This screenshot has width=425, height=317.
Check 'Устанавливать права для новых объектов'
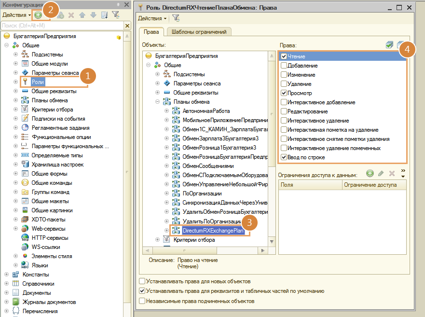click(142, 281)
